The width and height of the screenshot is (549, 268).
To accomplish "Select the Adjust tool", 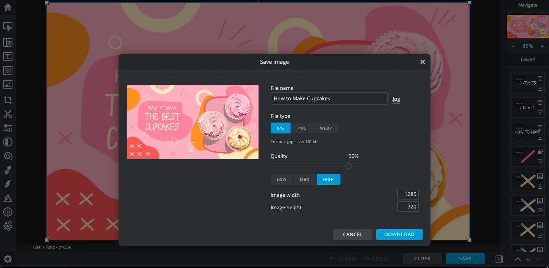I will tap(8, 128).
